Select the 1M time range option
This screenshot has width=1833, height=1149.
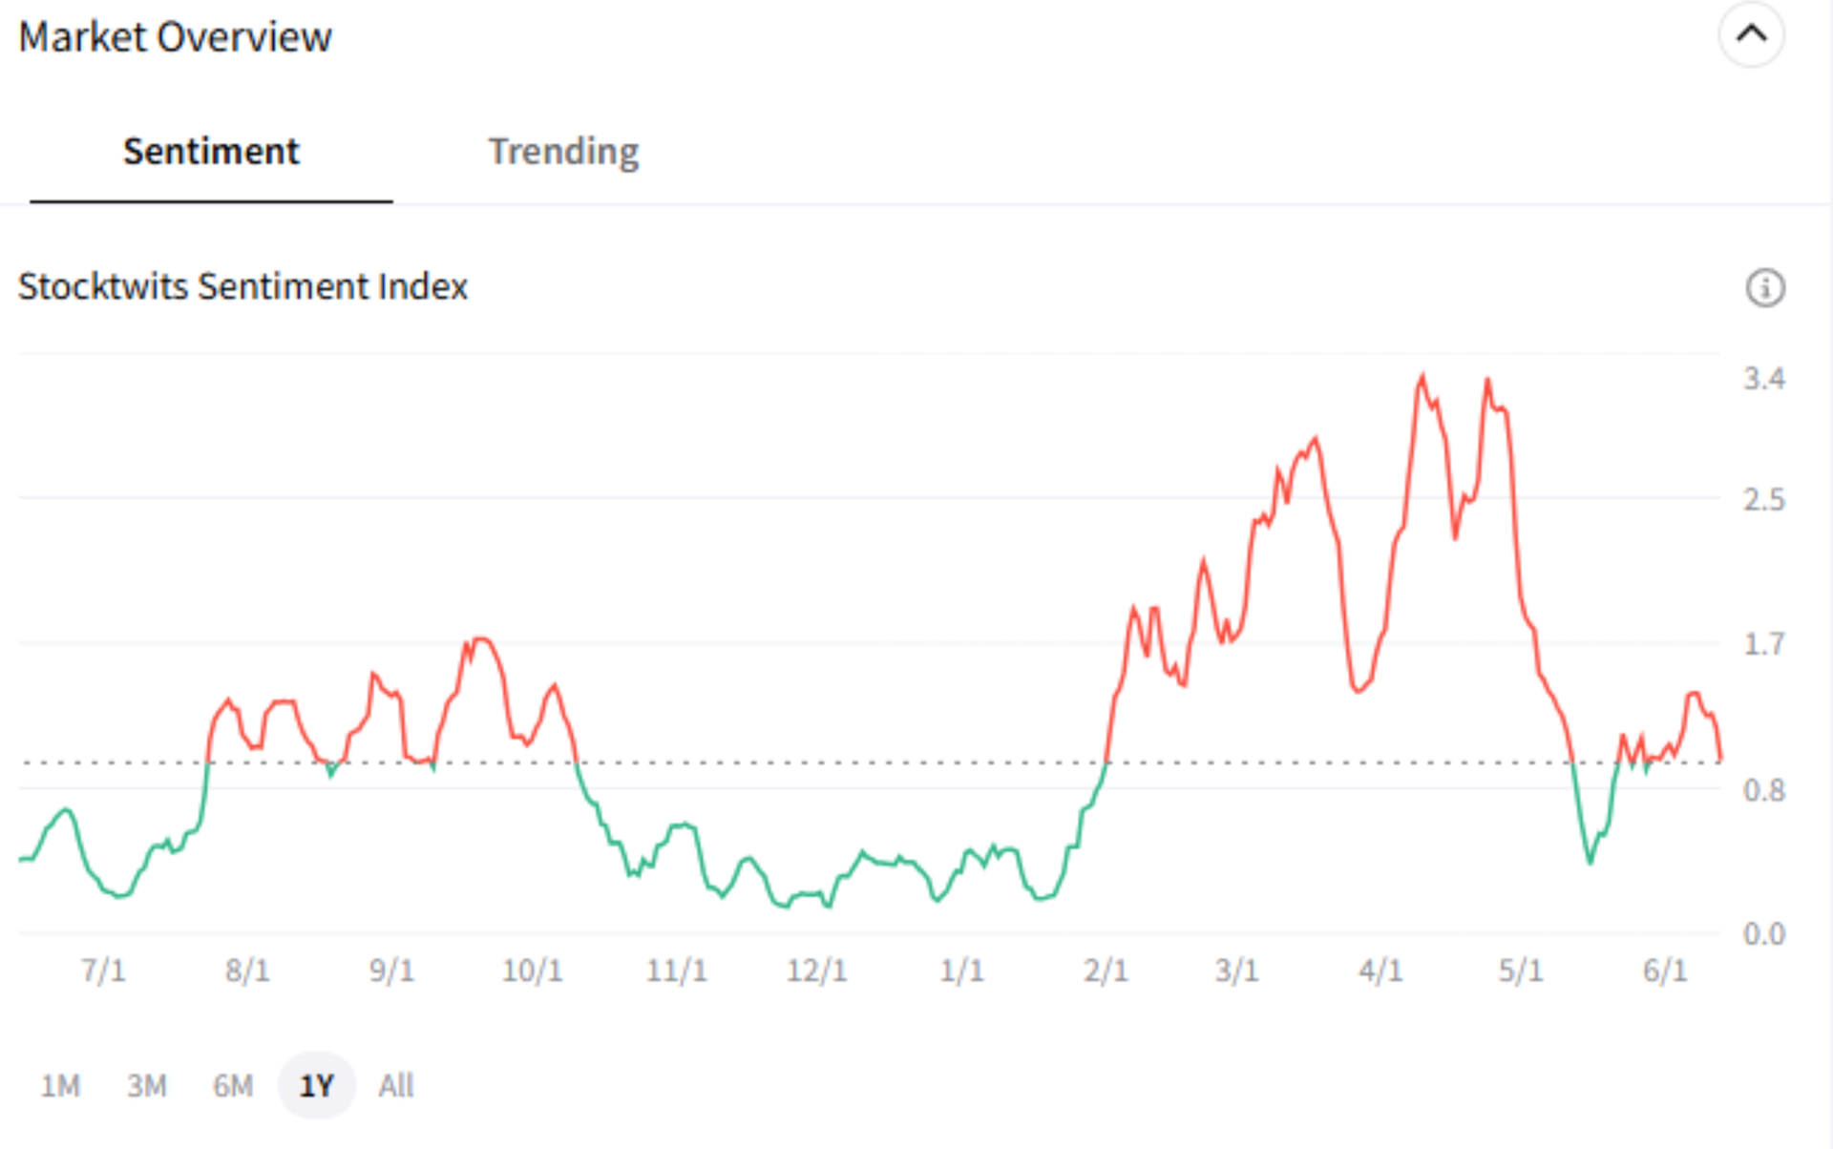[60, 1084]
